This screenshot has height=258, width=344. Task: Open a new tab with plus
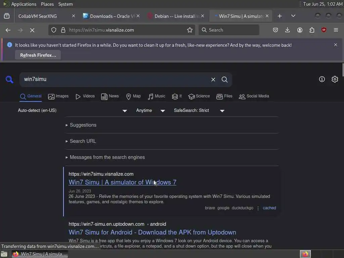279,16
